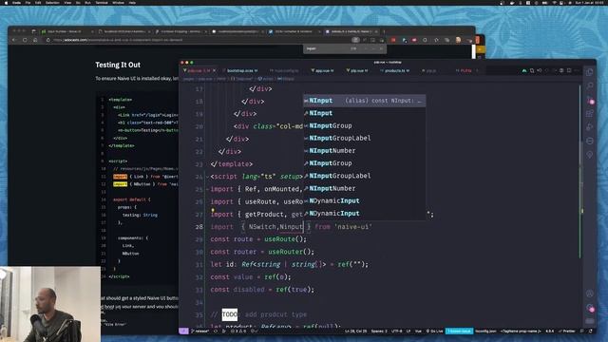Select the first NDynamicInput suggestion
The image size is (608, 342).
point(364,200)
